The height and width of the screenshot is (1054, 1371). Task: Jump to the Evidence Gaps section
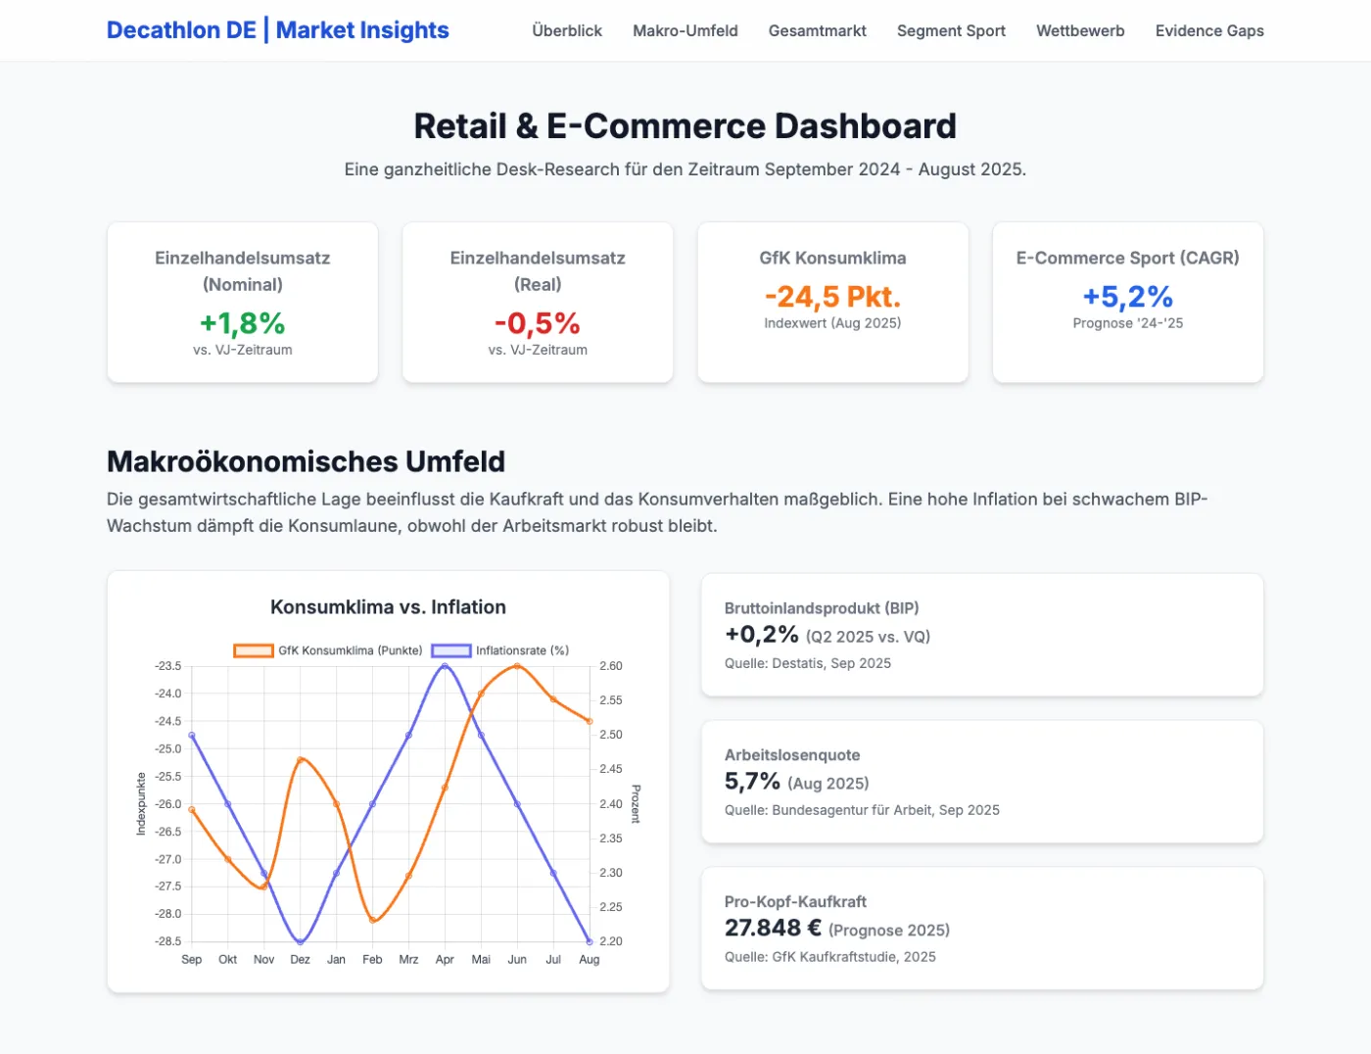(x=1209, y=31)
